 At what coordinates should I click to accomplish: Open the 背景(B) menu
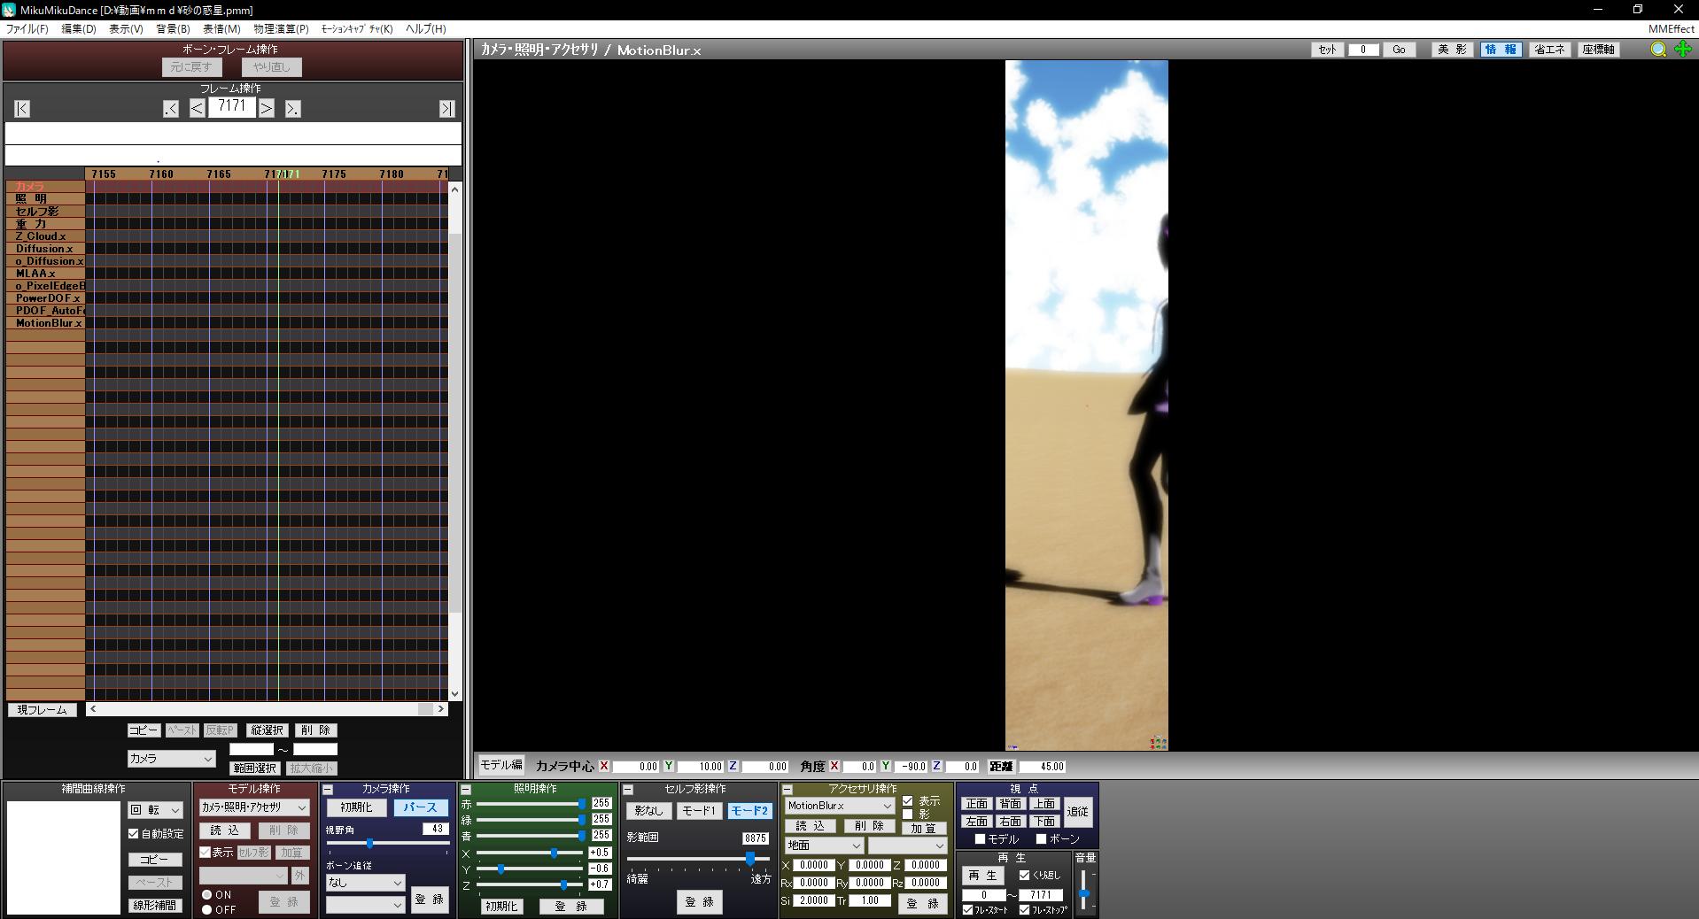[x=173, y=29]
